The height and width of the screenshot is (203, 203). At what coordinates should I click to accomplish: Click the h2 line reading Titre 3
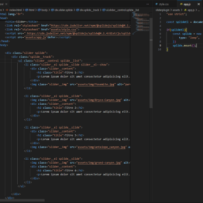60,135
